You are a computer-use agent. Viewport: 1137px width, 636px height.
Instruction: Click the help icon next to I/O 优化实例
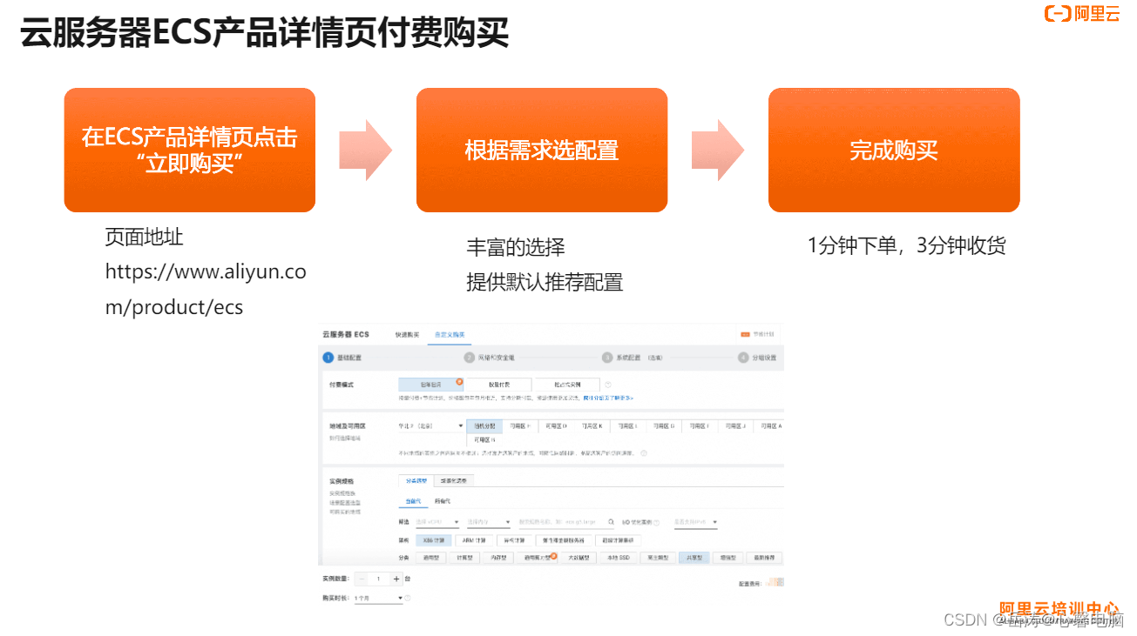(656, 523)
